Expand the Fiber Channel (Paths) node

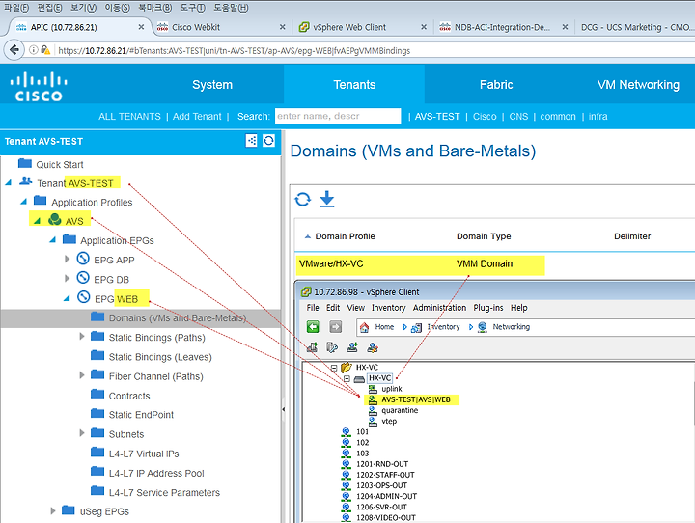pyautogui.click(x=82, y=375)
